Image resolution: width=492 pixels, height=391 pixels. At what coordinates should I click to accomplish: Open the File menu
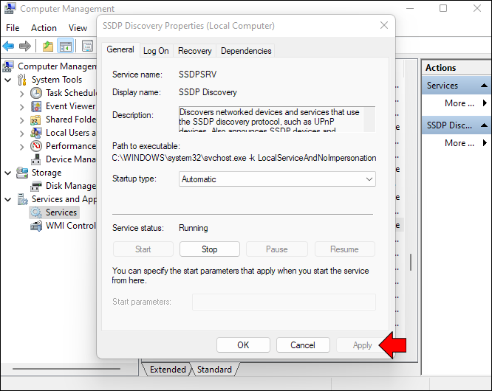point(13,28)
